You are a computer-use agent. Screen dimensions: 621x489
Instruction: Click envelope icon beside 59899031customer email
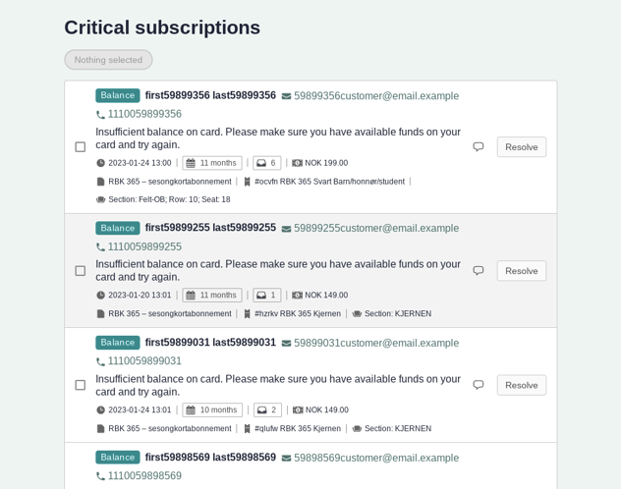click(x=286, y=344)
